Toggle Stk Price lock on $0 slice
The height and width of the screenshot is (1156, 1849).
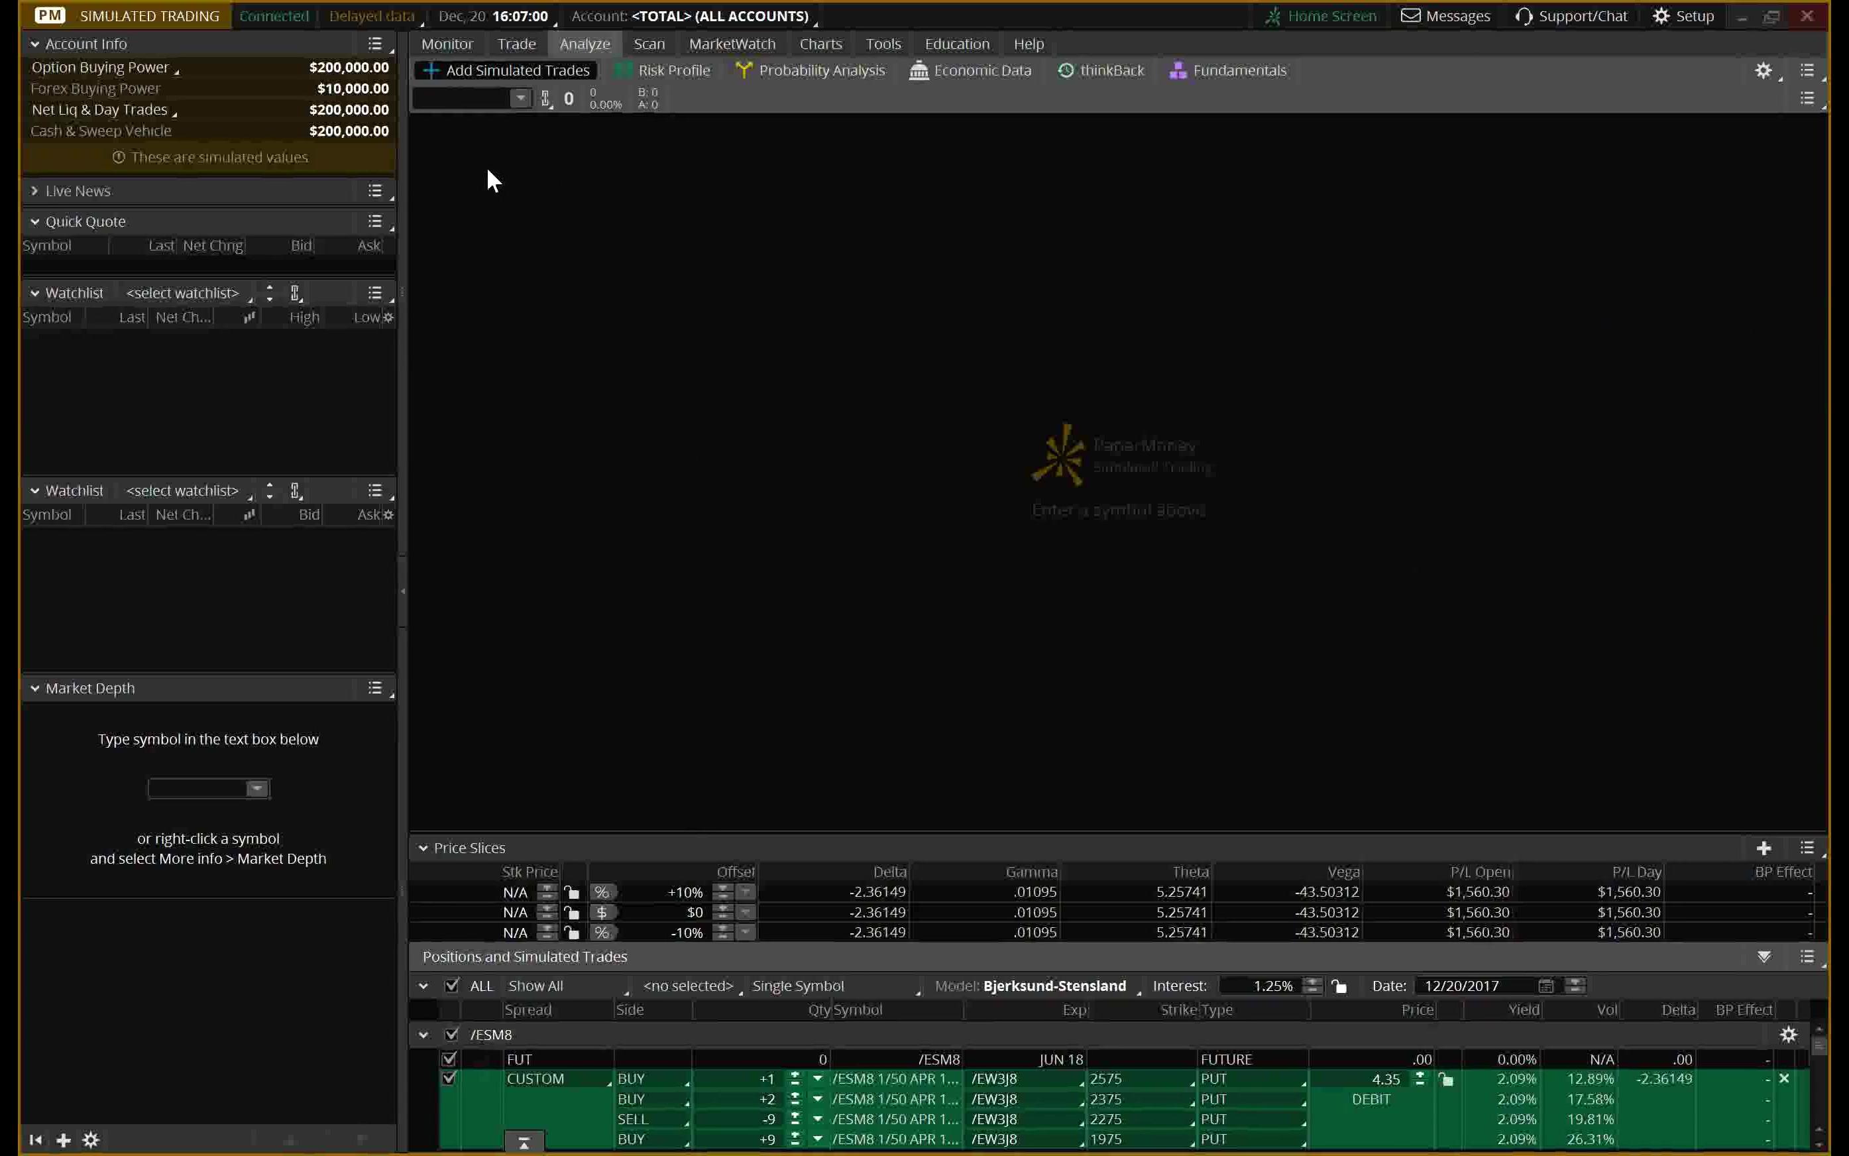click(572, 912)
